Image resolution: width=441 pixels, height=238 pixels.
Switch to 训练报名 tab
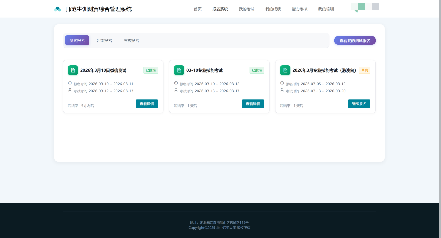tap(104, 40)
